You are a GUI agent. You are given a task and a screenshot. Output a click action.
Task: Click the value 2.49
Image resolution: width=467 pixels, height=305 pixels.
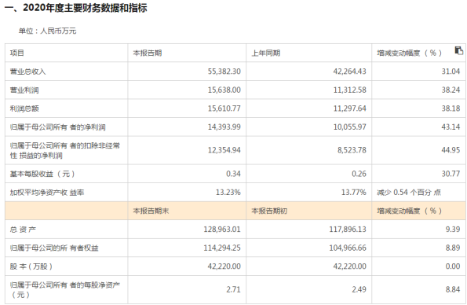(x=359, y=289)
